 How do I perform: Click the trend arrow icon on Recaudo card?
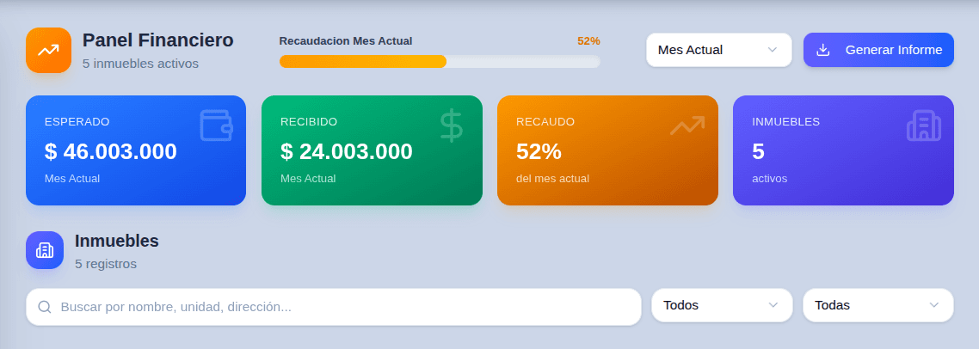click(x=687, y=126)
